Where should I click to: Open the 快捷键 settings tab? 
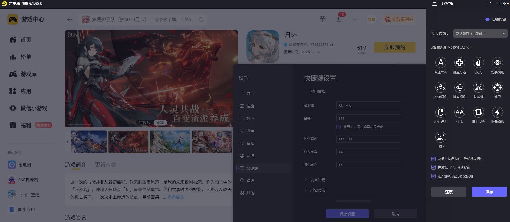click(263, 168)
